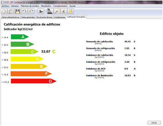This screenshot has height=126, width=163.
Task: Switch to the Datos administrativos tab
Action: coord(11,17)
